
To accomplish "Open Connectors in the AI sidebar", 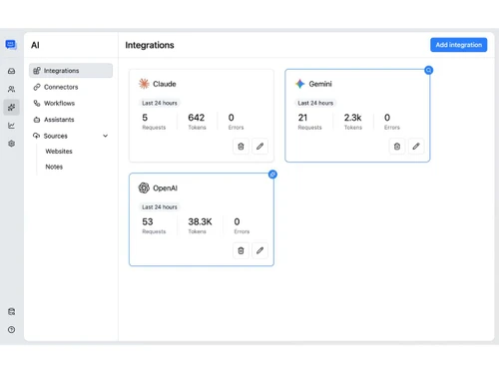I will [x=71, y=87].
